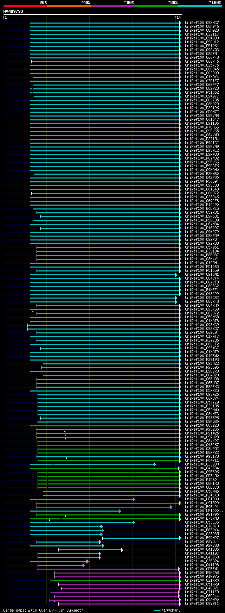Open hit UniRef100_P93695
The height and width of the screenshot is (613, 225).
[x=202, y=368]
